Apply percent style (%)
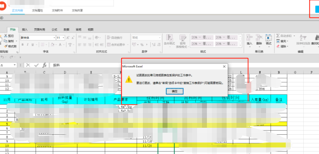 click(142, 45)
